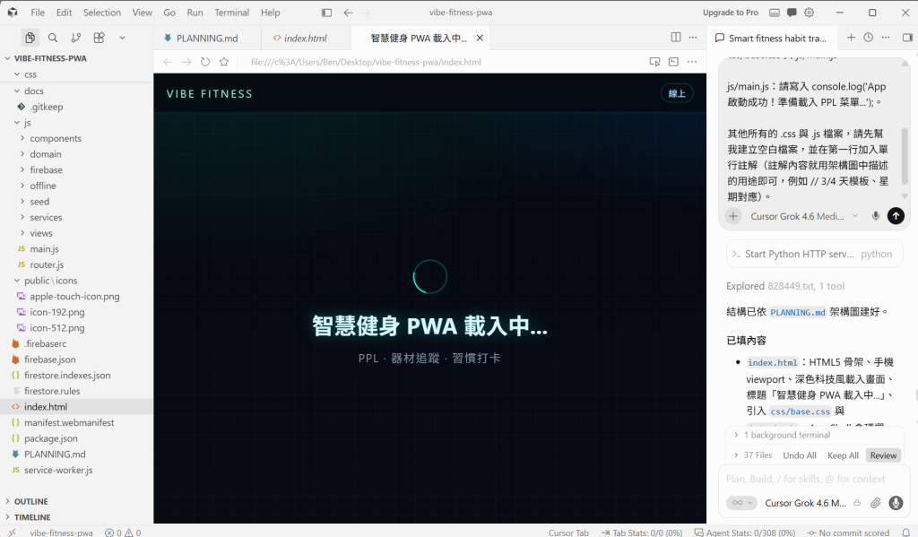Image resolution: width=918 pixels, height=537 pixels.
Task: Close the 智慧健身 PWA preview tab
Action: [x=481, y=38]
